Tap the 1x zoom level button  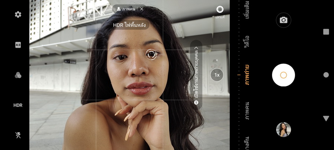tap(217, 75)
